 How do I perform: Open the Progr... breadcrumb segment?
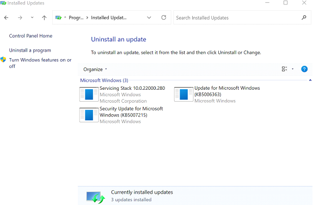(x=76, y=18)
